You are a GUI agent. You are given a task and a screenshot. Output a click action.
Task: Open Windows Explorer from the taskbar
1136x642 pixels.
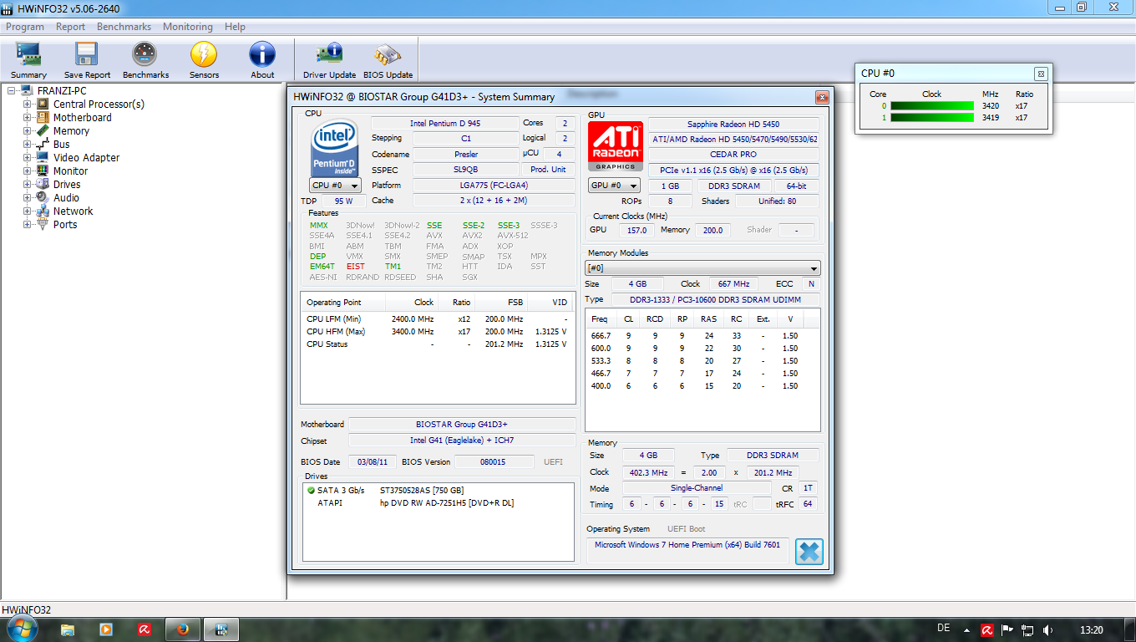(x=68, y=629)
